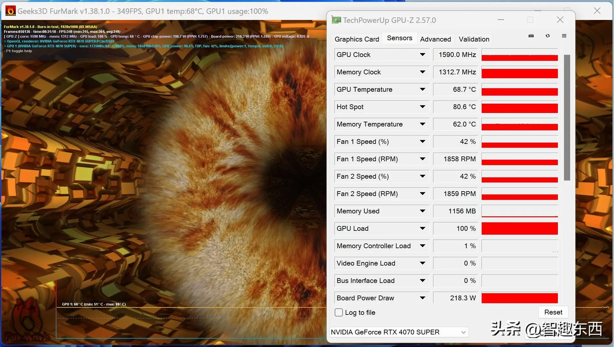Expand the GPU Temperature dropdown arrow

422,89
